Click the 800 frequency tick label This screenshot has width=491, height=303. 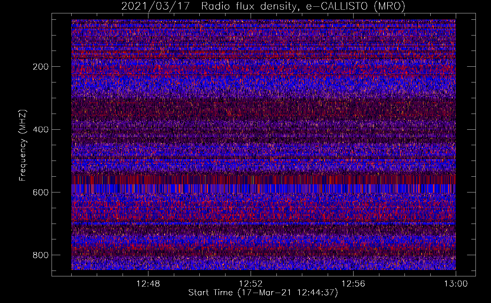41,255
